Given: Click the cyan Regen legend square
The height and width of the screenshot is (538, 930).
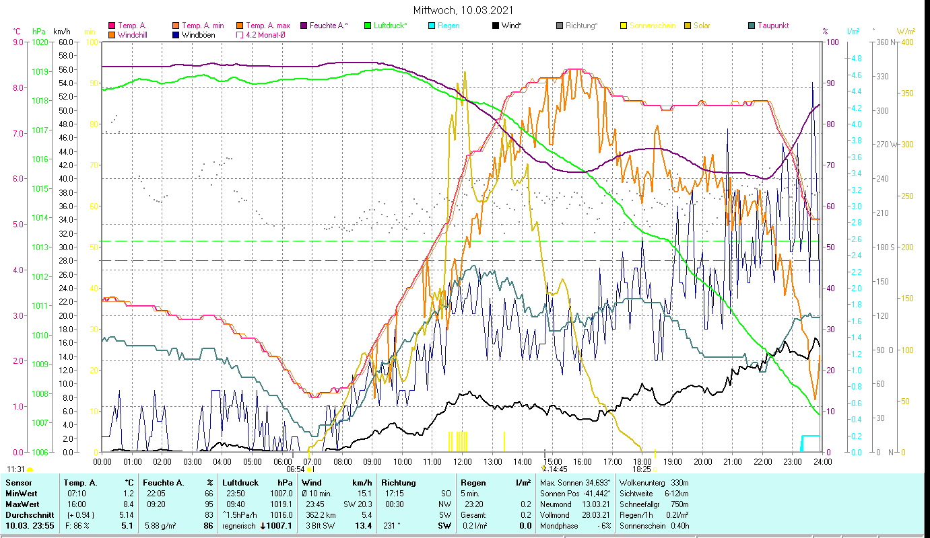Looking at the screenshot, I should pyautogui.click(x=432, y=26).
